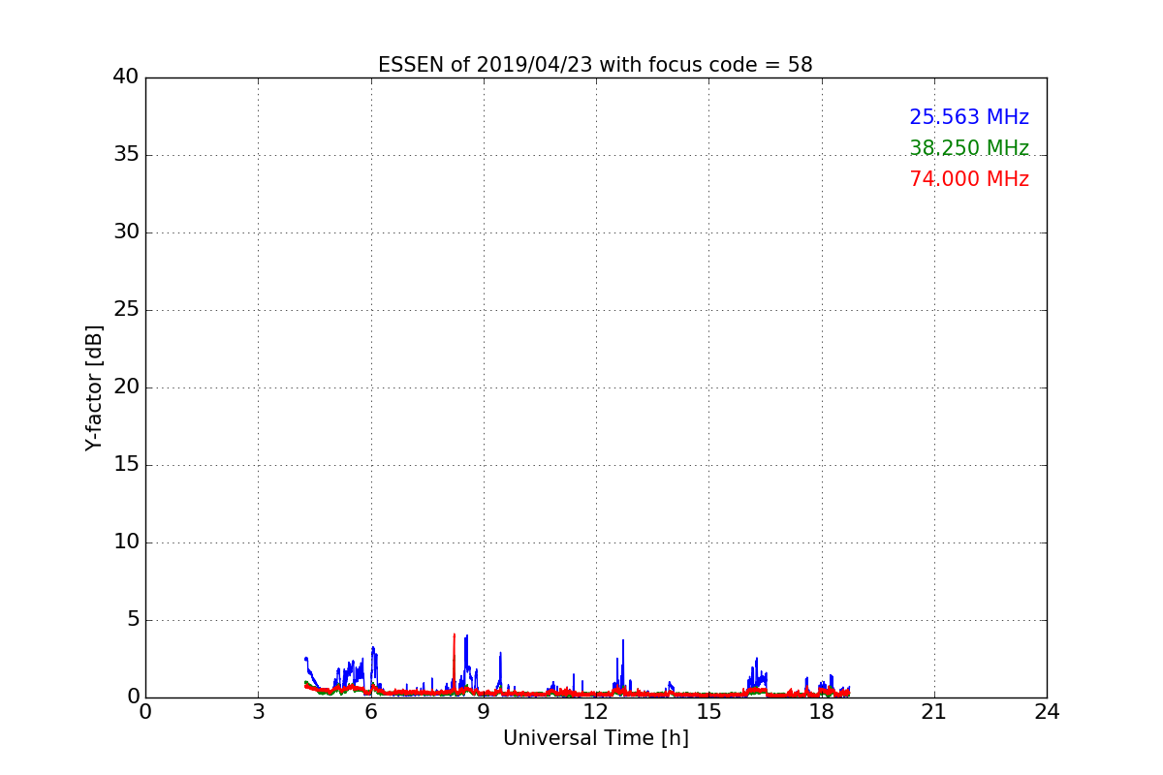Click the y-axis tick label 25
Image resolution: width=1163 pixels, height=775 pixels.
pos(126,310)
